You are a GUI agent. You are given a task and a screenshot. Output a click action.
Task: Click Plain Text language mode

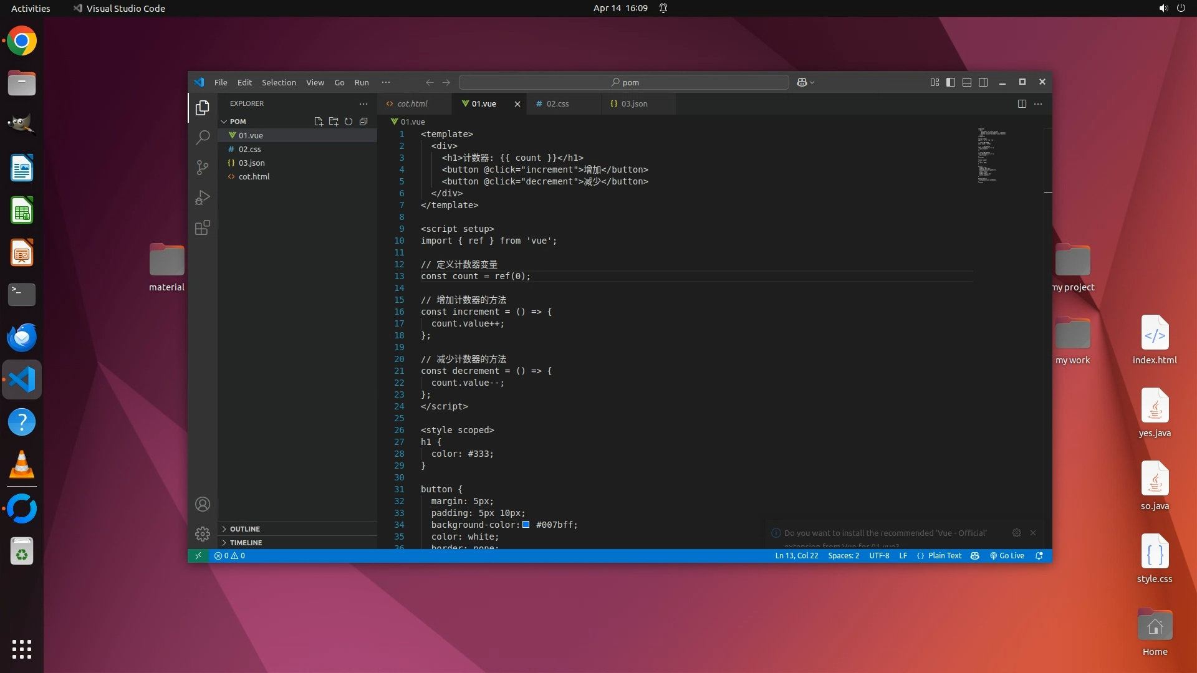coord(945,555)
